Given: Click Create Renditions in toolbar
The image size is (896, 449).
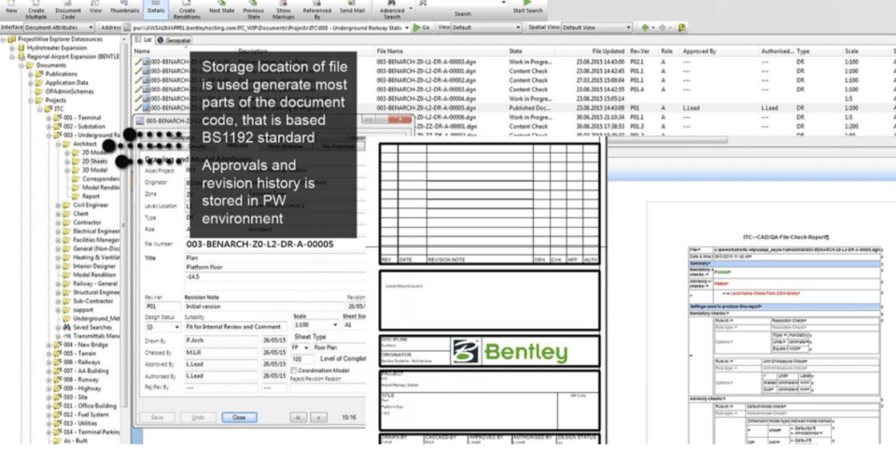Looking at the screenshot, I should point(187,10).
